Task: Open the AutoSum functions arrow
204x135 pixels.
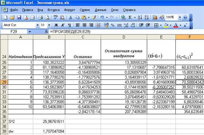Action: (x=135, y=18)
